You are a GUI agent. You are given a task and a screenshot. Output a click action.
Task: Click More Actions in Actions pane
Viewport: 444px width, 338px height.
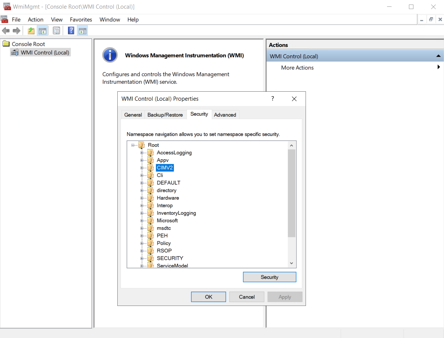point(297,68)
